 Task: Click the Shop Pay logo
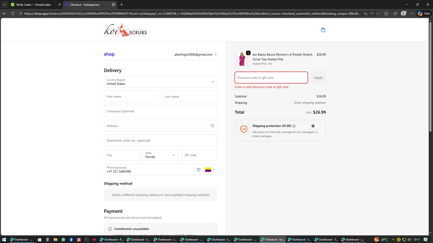(109, 54)
